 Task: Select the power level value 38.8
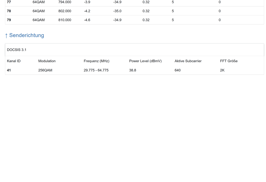[x=133, y=70]
